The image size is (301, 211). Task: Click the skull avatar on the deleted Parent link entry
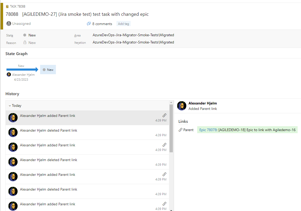click(x=13, y=132)
